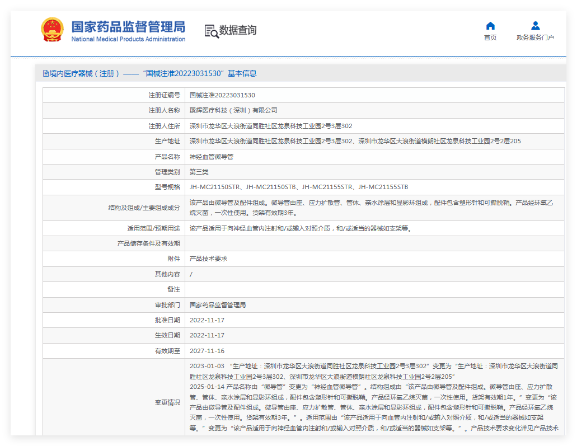577x446 pixels.
Task: Click the 注册人住所 label
Action: point(164,126)
